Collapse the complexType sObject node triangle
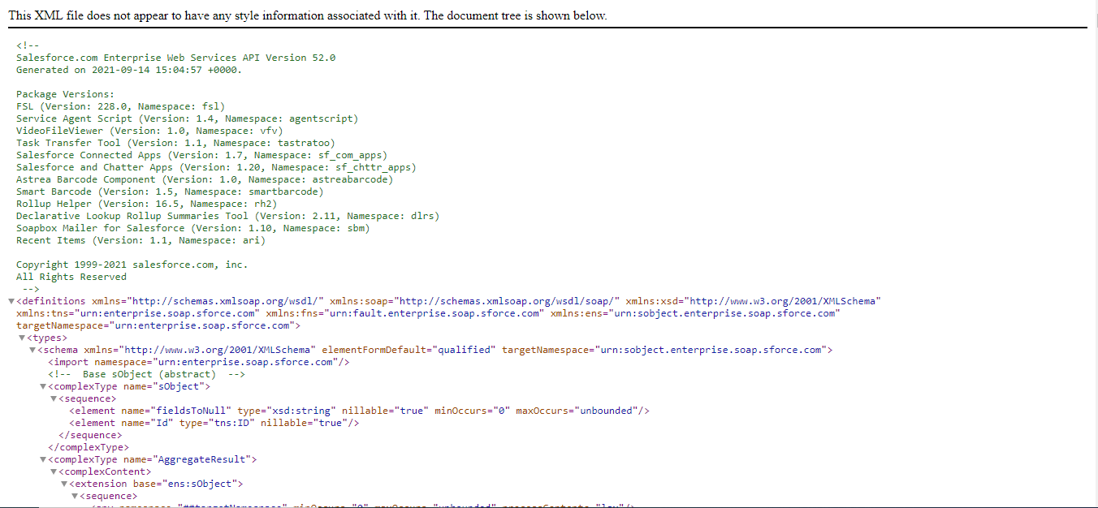 coord(43,386)
